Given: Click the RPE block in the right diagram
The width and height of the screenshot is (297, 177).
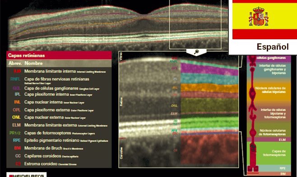Looking at the screenshot, I should click(x=269, y=168).
